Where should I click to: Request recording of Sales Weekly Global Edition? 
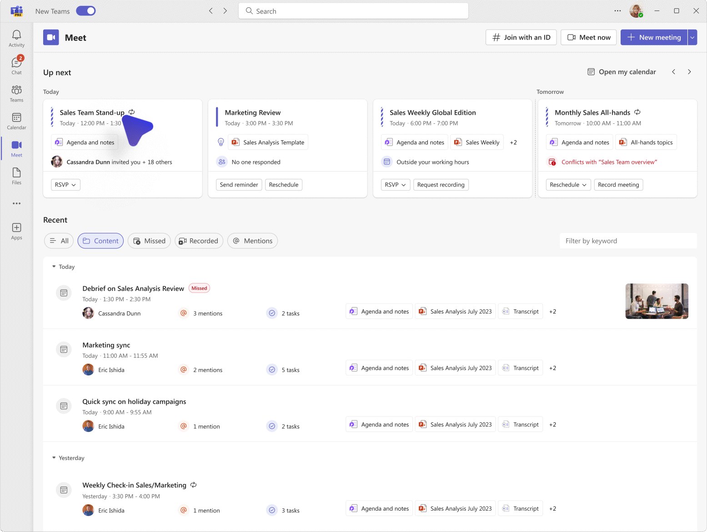[441, 185]
